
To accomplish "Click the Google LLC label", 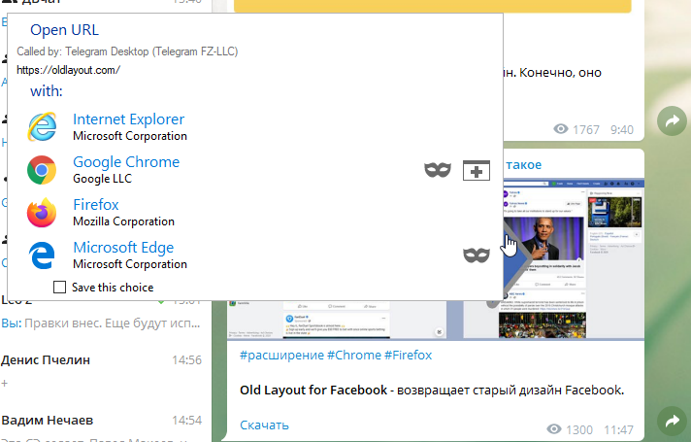I will 102,179.
